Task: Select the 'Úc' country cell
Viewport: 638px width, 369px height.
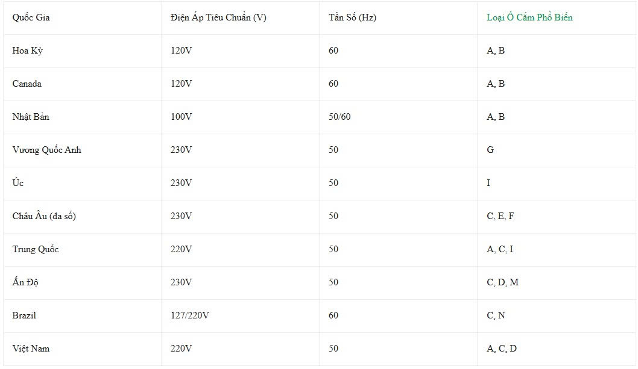Action: (x=18, y=183)
